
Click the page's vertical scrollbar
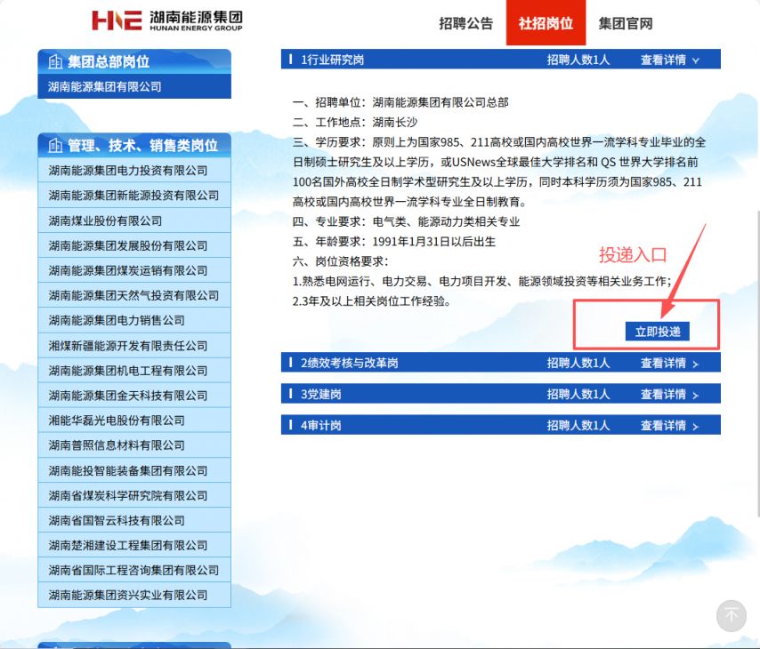pos(757,364)
